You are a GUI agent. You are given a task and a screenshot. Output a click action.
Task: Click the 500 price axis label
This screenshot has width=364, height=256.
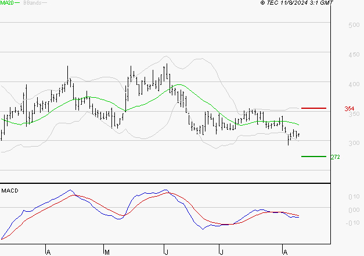(x=354, y=25)
